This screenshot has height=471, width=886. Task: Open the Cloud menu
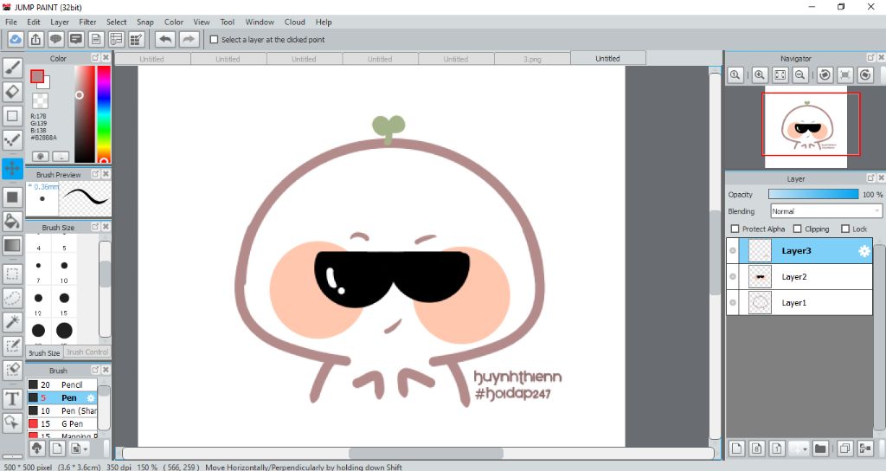pyautogui.click(x=294, y=22)
